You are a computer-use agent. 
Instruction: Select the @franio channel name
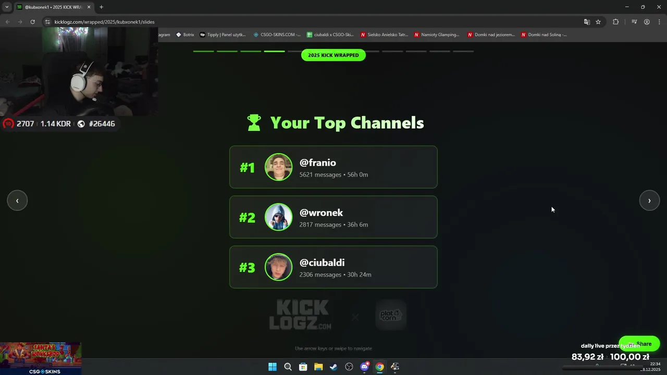click(x=318, y=162)
